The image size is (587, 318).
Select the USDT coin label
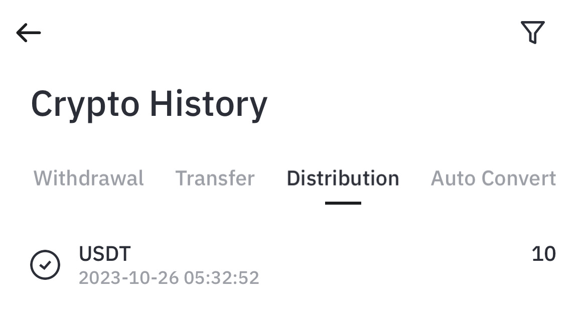tap(105, 254)
